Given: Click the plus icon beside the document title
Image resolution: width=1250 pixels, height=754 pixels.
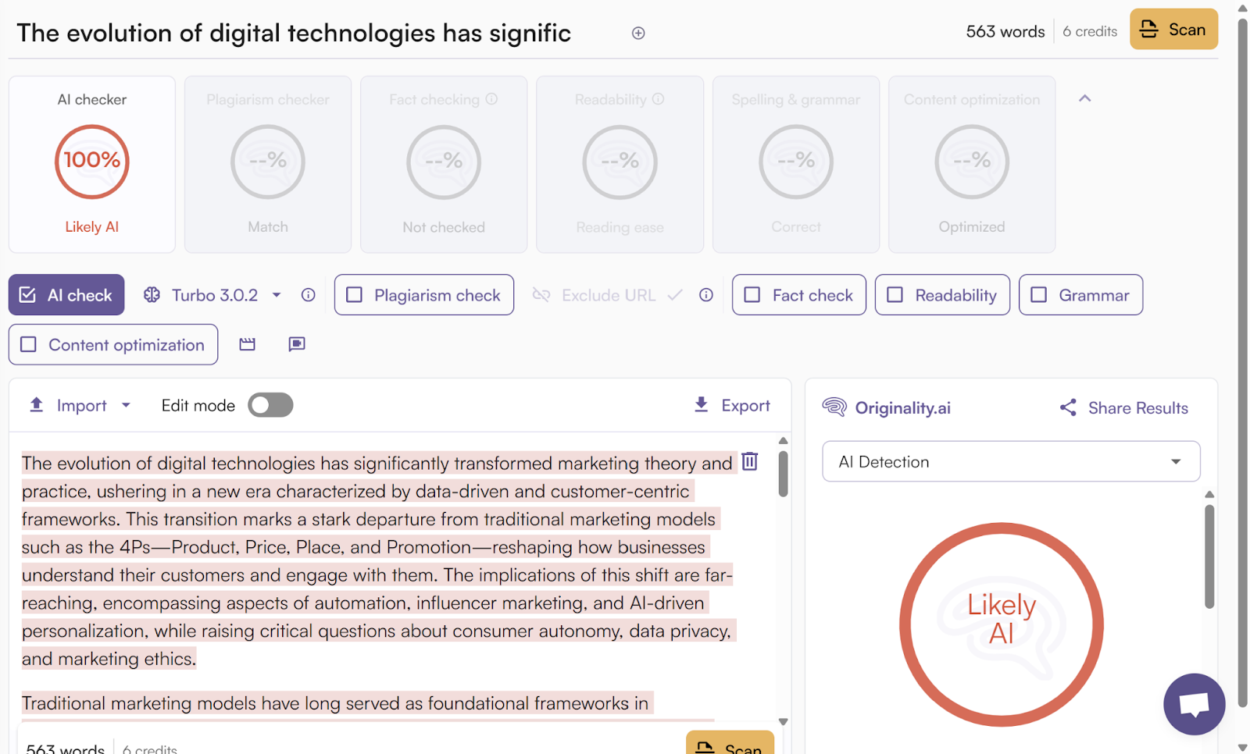Looking at the screenshot, I should (637, 33).
